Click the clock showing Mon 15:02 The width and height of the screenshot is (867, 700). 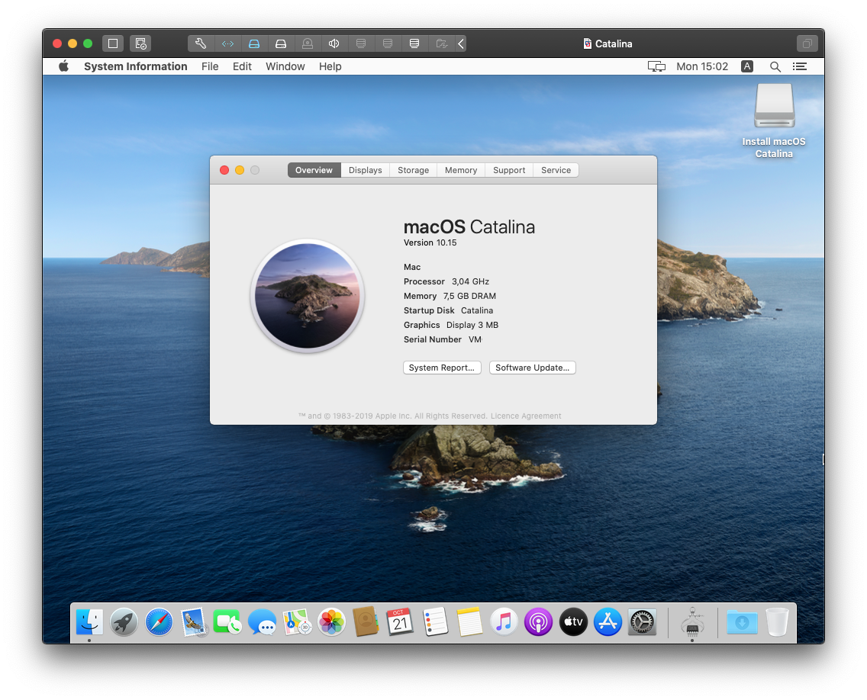[702, 66]
